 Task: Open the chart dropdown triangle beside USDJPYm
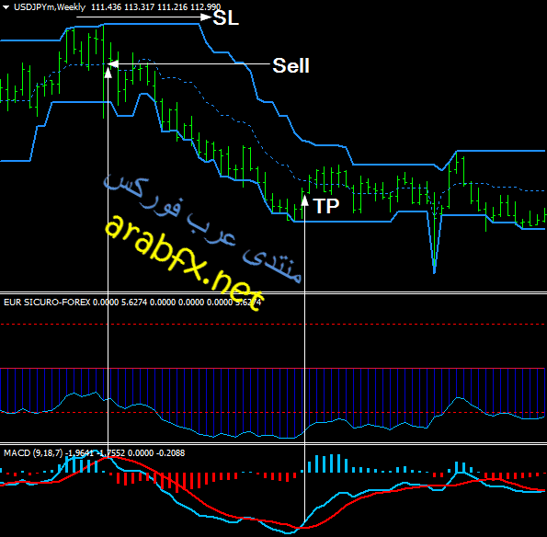pos(6,7)
